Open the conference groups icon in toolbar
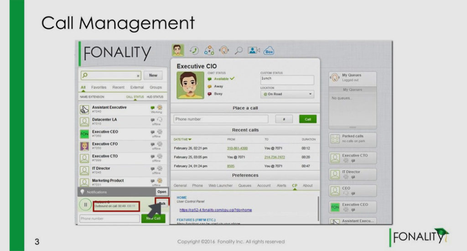This screenshot has width=467, height=251. pos(209,50)
